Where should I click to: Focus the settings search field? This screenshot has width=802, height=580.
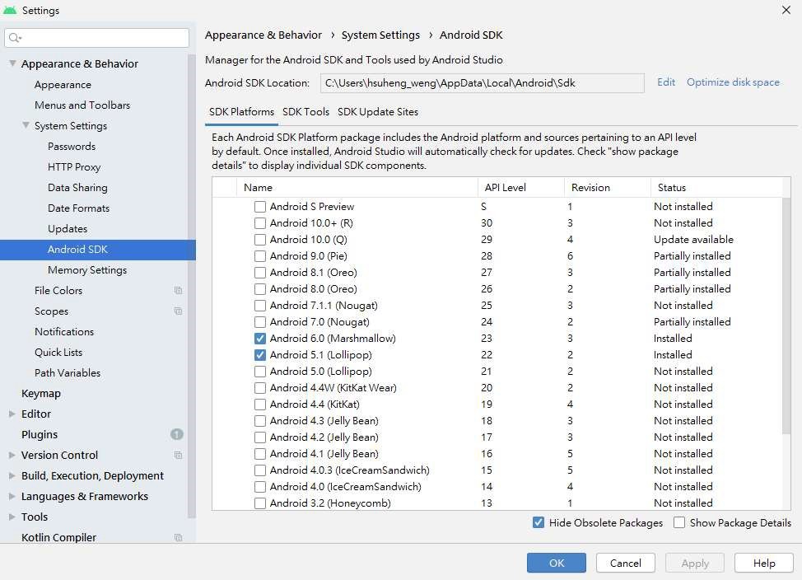tap(96, 37)
